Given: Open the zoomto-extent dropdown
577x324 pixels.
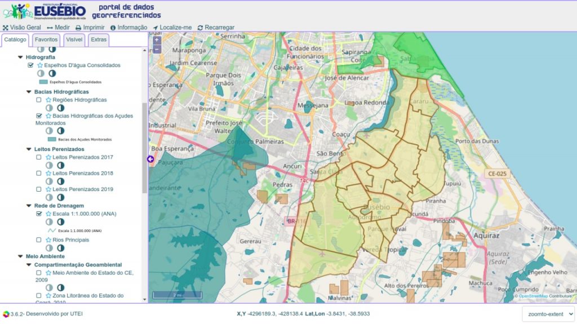Looking at the screenshot, I should point(548,314).
